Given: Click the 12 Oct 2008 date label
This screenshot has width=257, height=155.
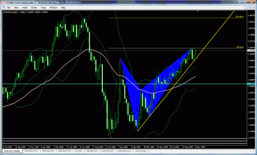Looking at the screenshot, I should coord(110,147).
